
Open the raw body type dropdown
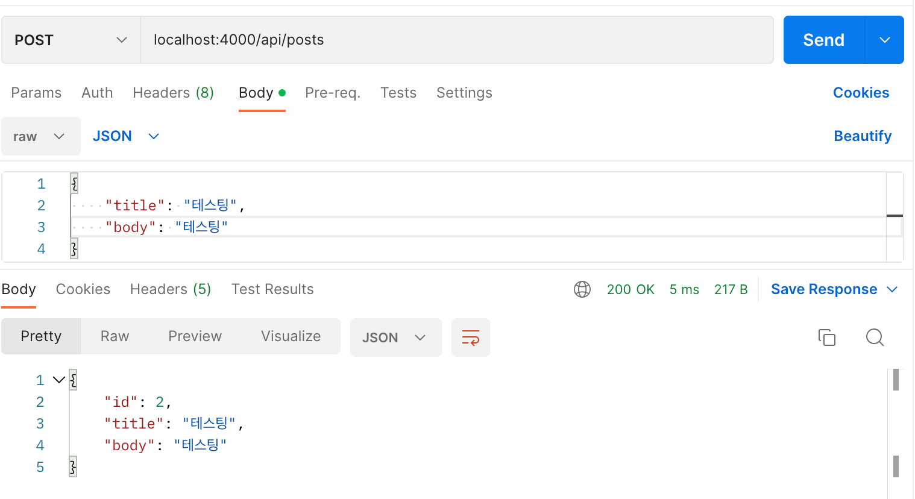pyautogui.click(x=41, y=136)
